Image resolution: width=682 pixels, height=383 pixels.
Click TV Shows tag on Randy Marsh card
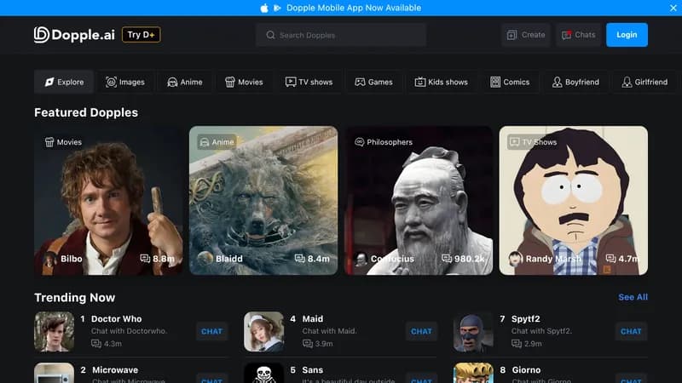(534, 142)
